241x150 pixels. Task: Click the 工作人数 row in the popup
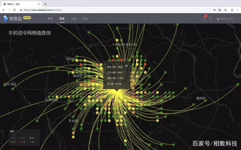(x=115, y=73)
